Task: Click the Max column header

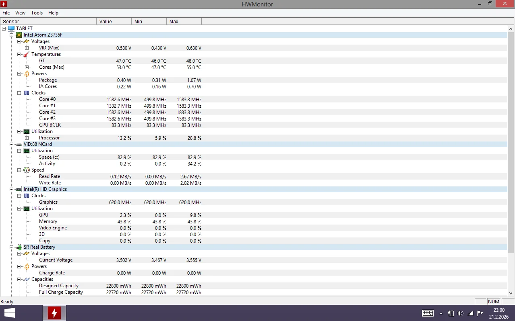Action: [x=184, y=21]
